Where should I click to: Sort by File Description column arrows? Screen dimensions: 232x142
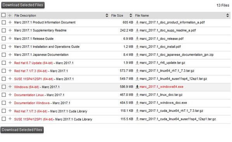click(107, 15)
